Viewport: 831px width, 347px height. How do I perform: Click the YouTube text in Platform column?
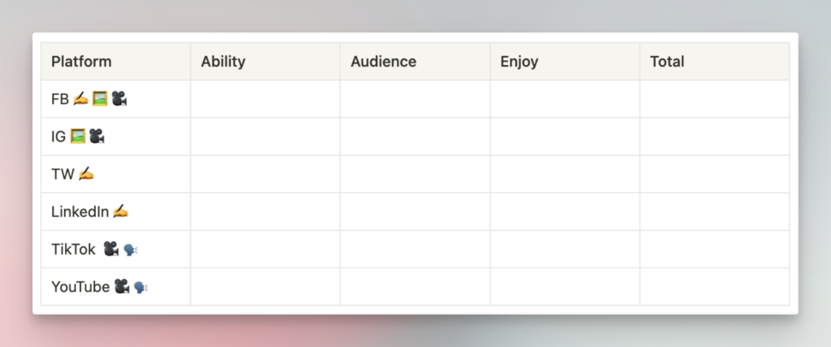pos(80,286)
